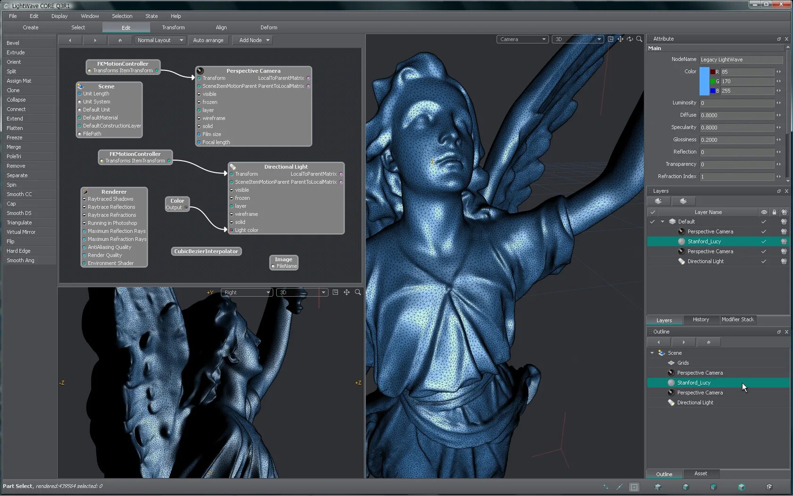Collapse the Default layer group
This screenshot has width=793, height=496.
(662, 222)
